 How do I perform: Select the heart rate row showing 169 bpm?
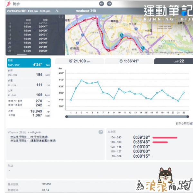(29, 95)
